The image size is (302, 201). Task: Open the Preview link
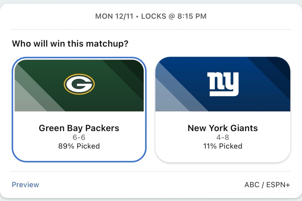pos(25,185)
